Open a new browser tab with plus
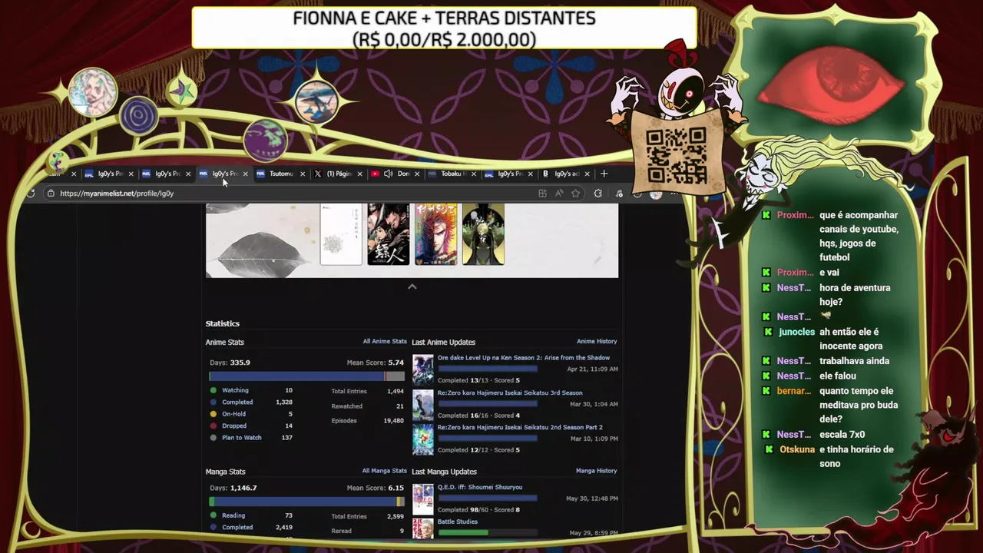The width and height of the screenshot is (983, 553). [x=604, y=174]
